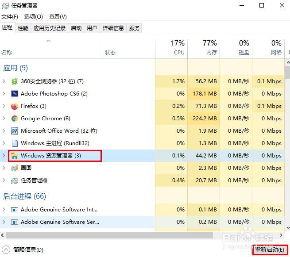Screen dimensions: 290x257
Task: Sort by the 磁盘 column header
Action: point(236,49)
